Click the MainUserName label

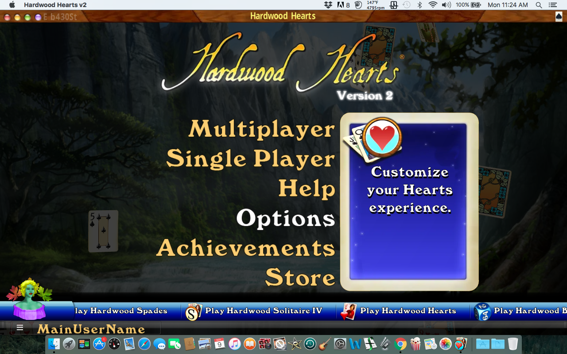[91, 329]
